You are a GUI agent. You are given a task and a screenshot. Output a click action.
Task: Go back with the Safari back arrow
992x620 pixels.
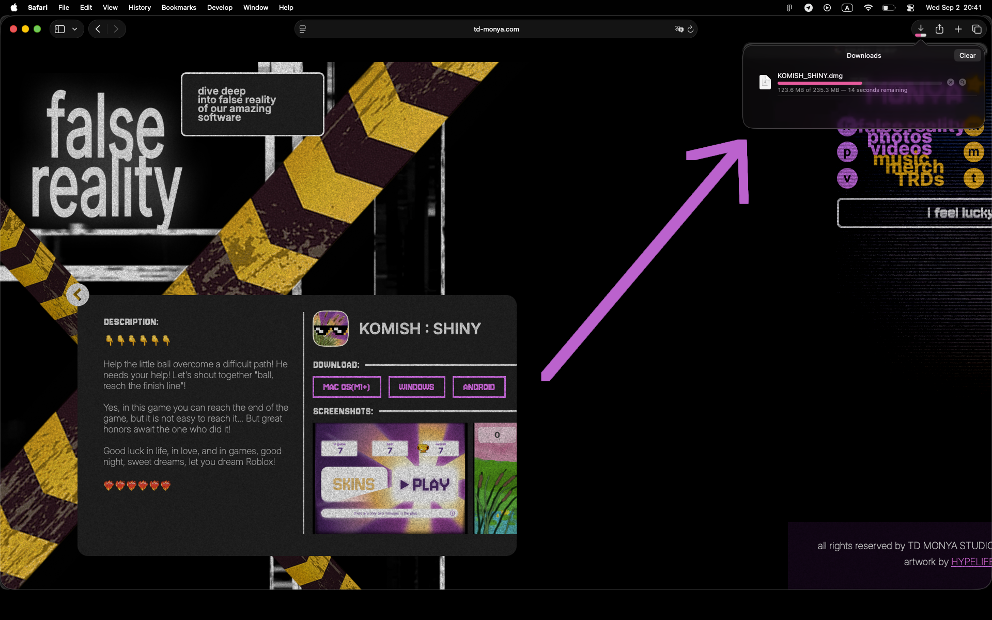click(x=98, y=29)
